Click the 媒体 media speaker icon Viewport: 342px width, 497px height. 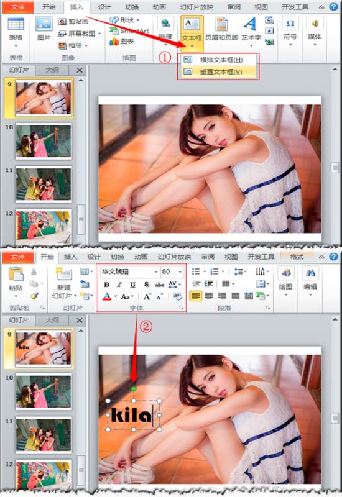click(315, 24)
